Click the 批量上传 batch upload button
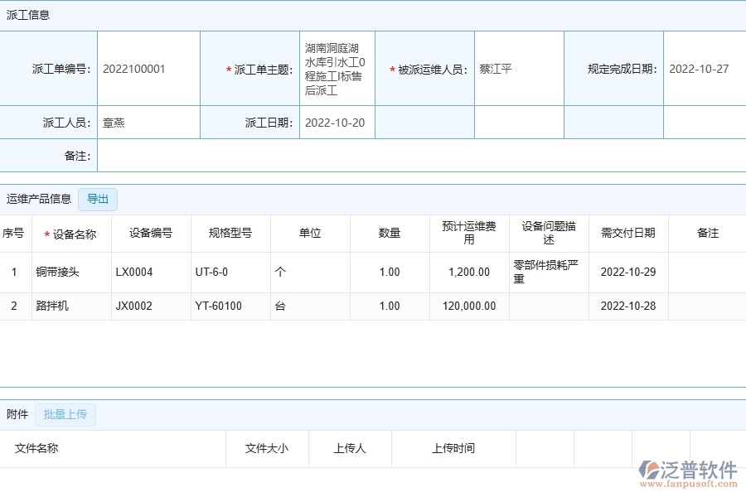This screenshot has width=746, height=497. tap(65, 414)
